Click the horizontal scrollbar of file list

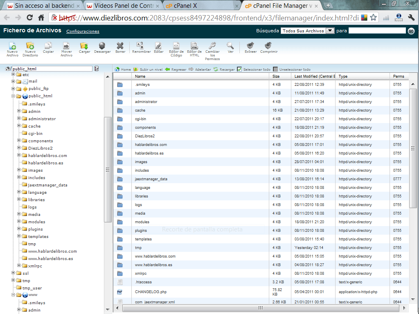tap(261, 308)
